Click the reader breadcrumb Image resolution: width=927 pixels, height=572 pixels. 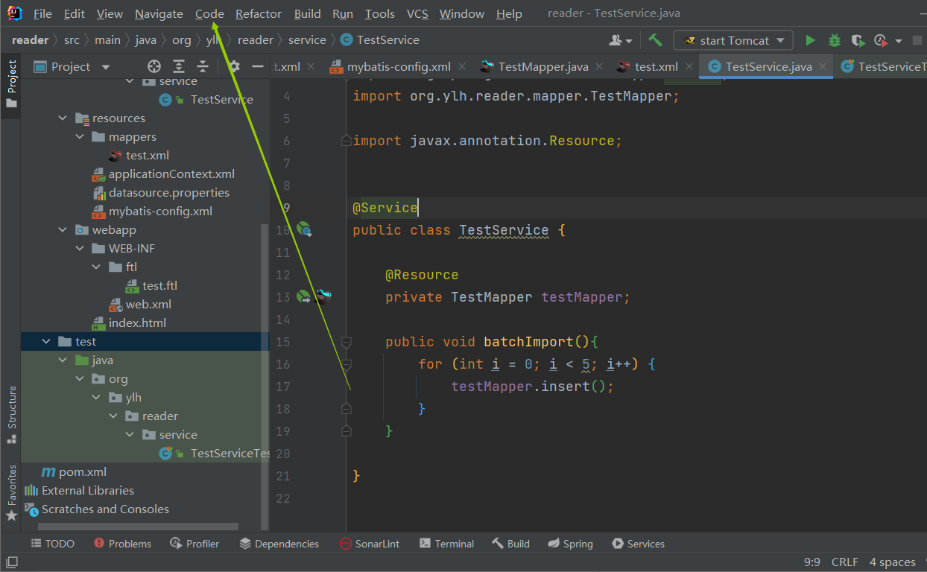(256, 40)
